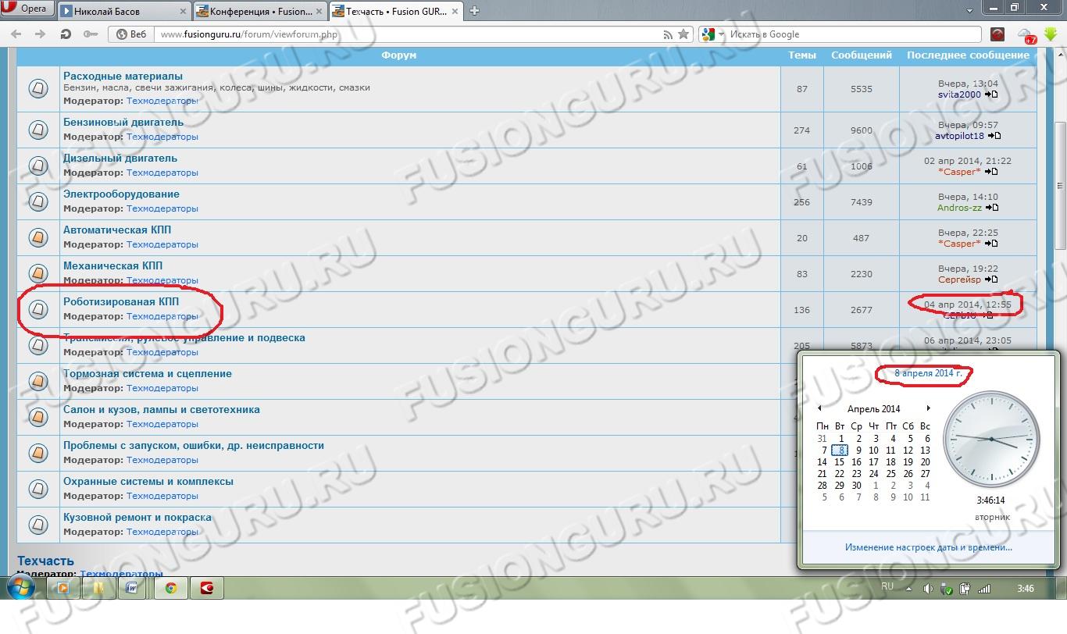Viewport: 1067px width, 634px height.
Task: Close the Техчасть • Fusion GURU tab
Action: 455,12
